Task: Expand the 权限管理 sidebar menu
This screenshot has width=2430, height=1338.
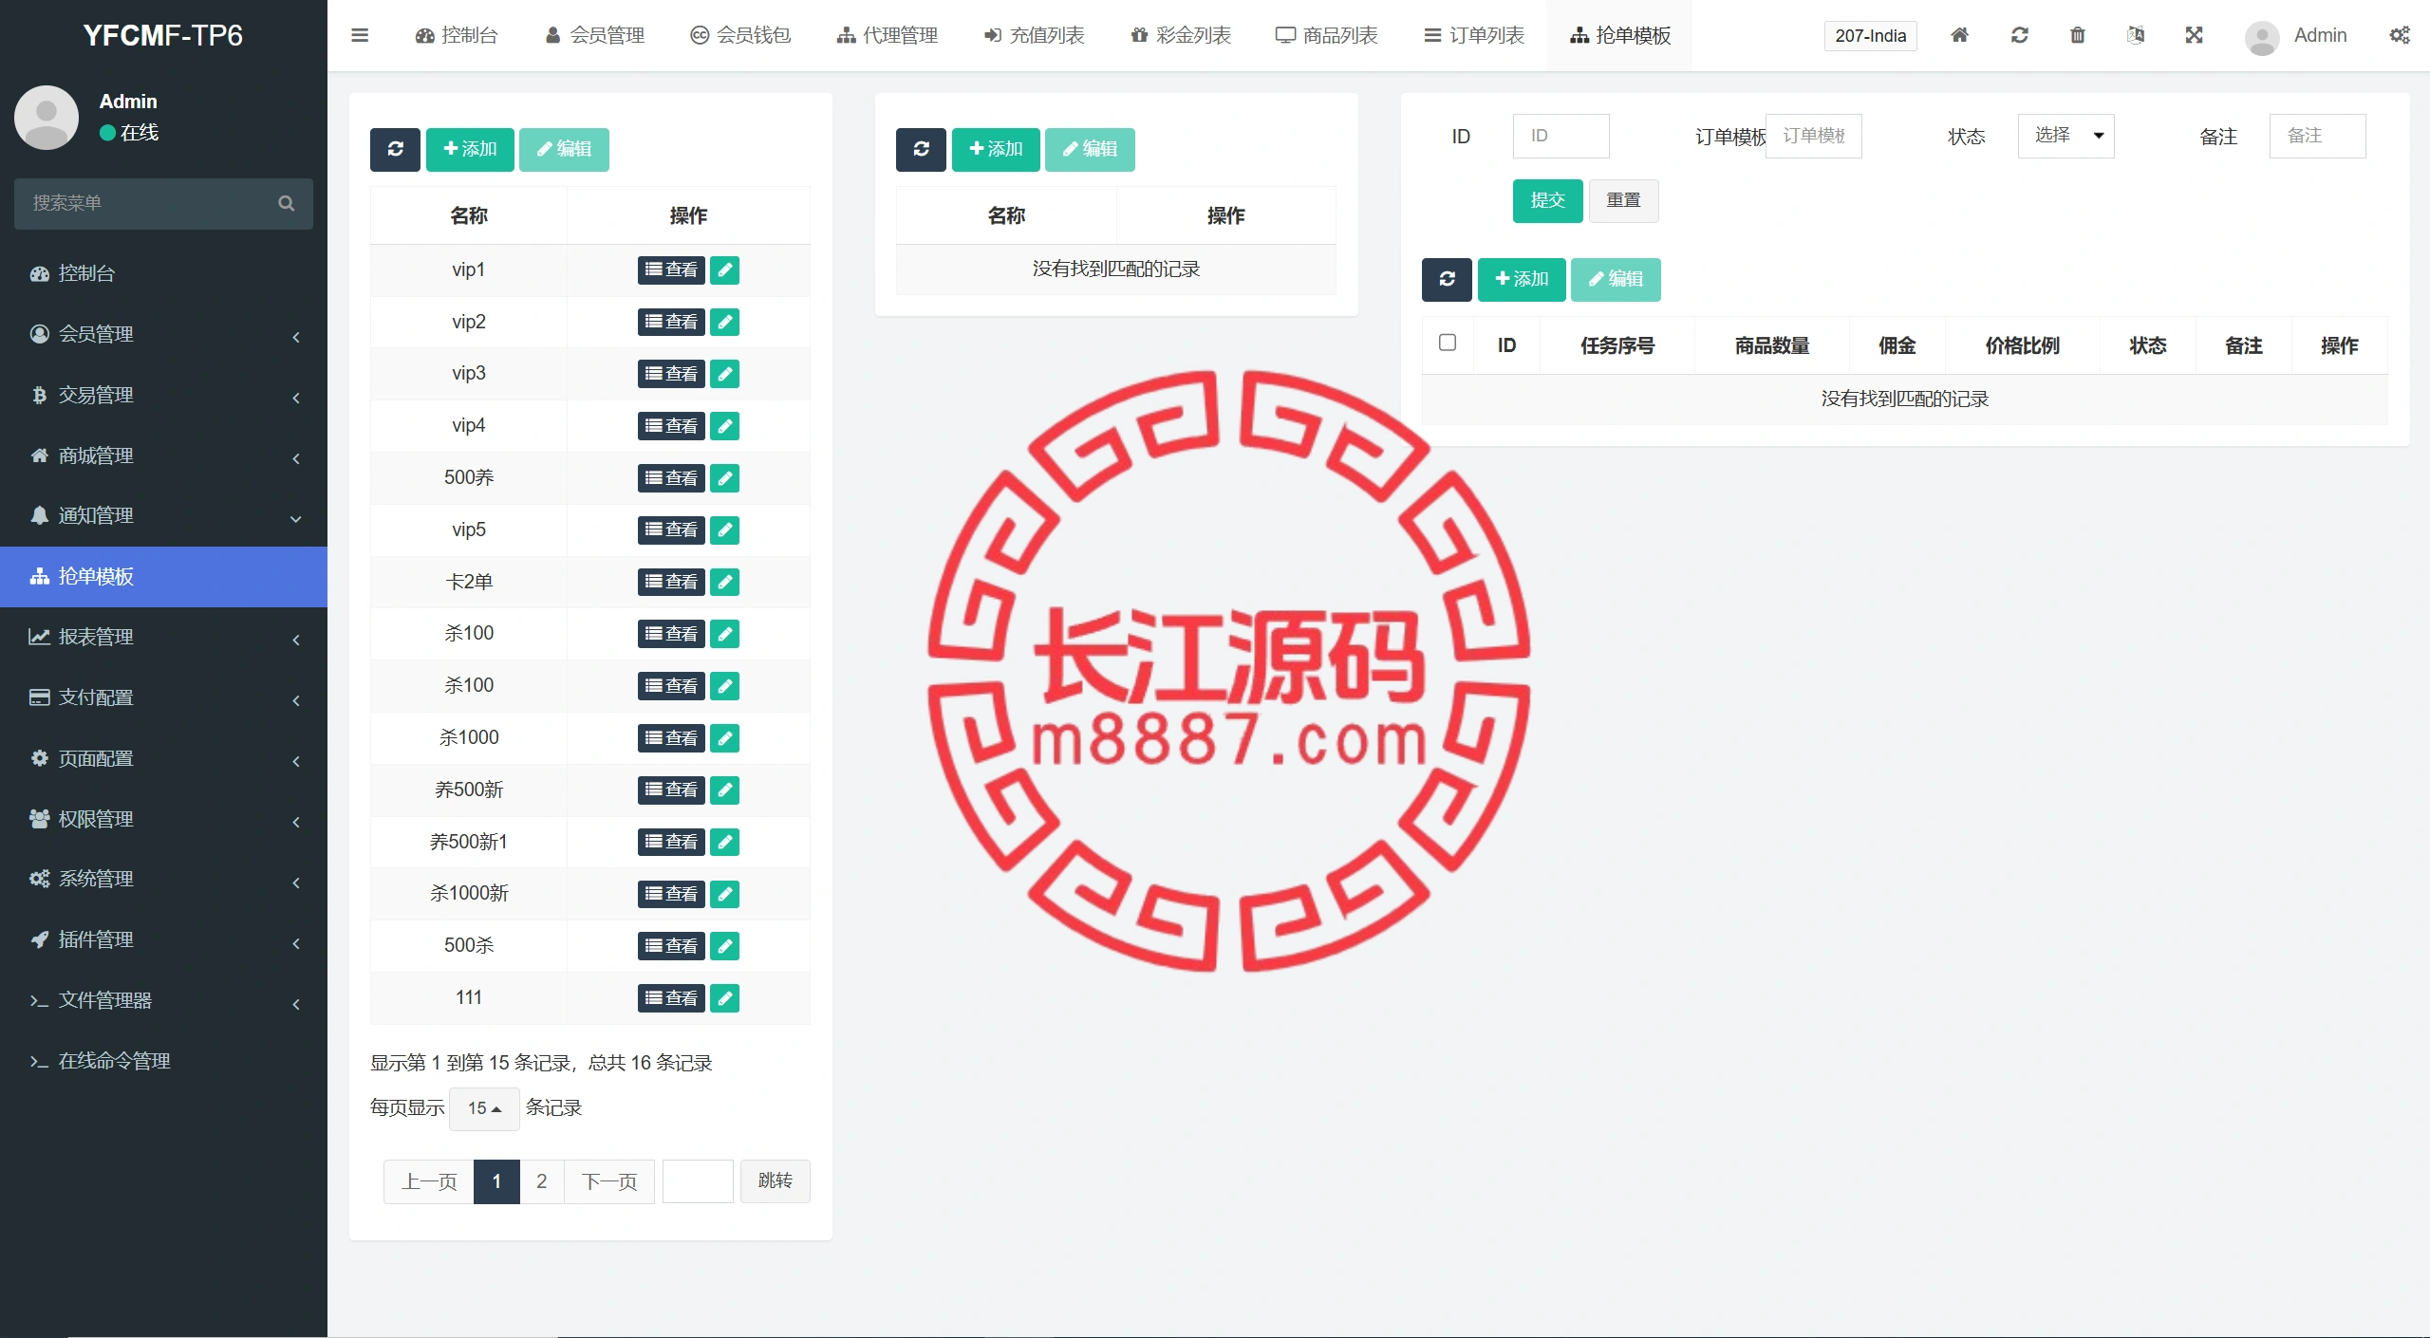Action: pos(163,819)
